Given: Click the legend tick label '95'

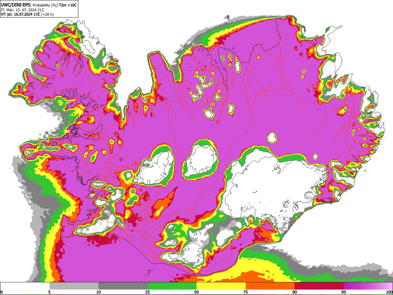Looking at the screenshot, I should click(x=344, y=292).
